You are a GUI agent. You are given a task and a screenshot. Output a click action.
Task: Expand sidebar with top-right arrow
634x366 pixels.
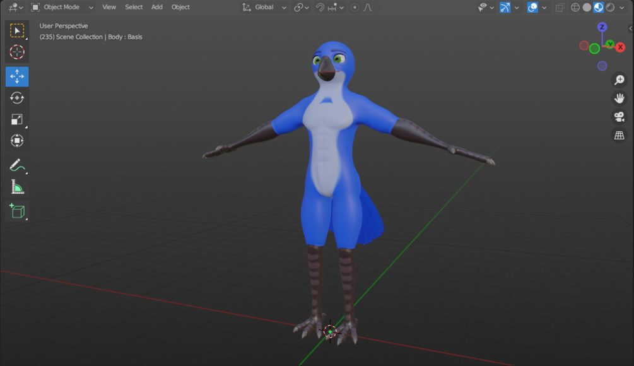click(x=630, y=29)
